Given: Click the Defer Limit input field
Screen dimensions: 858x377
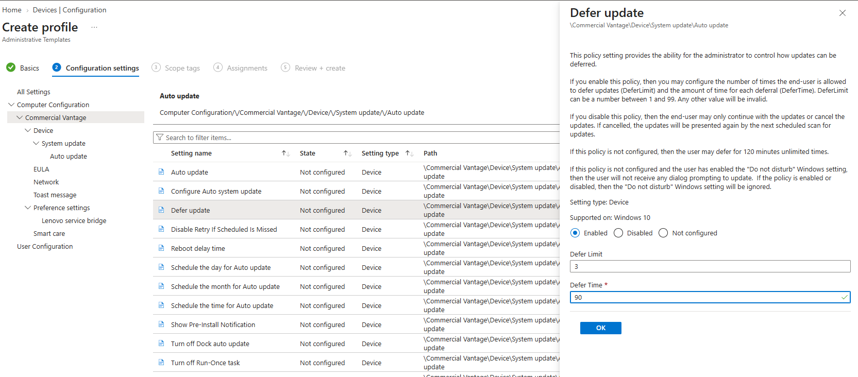Looking at the screenshot, I should (x=710, y=266).
